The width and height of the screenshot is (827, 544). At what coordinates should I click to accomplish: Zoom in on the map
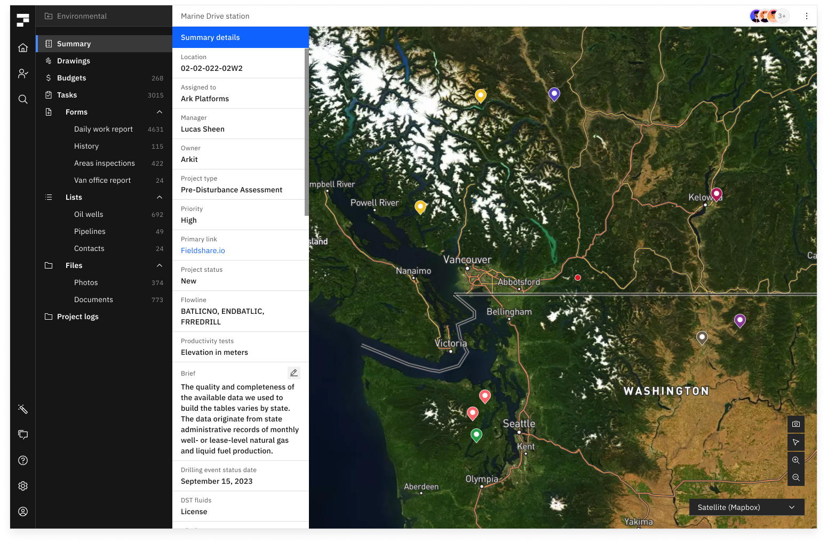796,460
